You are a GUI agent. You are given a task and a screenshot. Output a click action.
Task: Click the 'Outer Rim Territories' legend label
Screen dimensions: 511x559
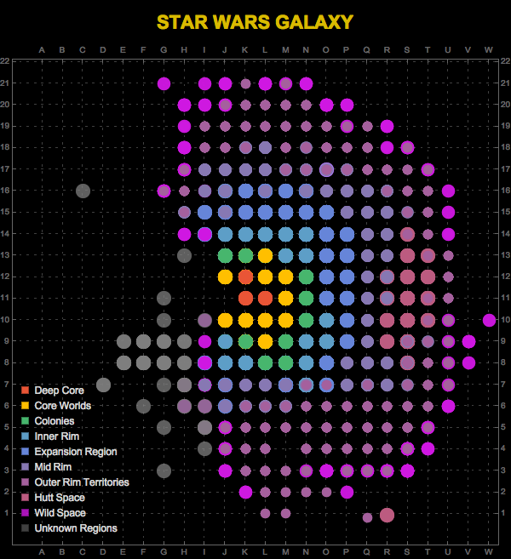pos(82,482)
